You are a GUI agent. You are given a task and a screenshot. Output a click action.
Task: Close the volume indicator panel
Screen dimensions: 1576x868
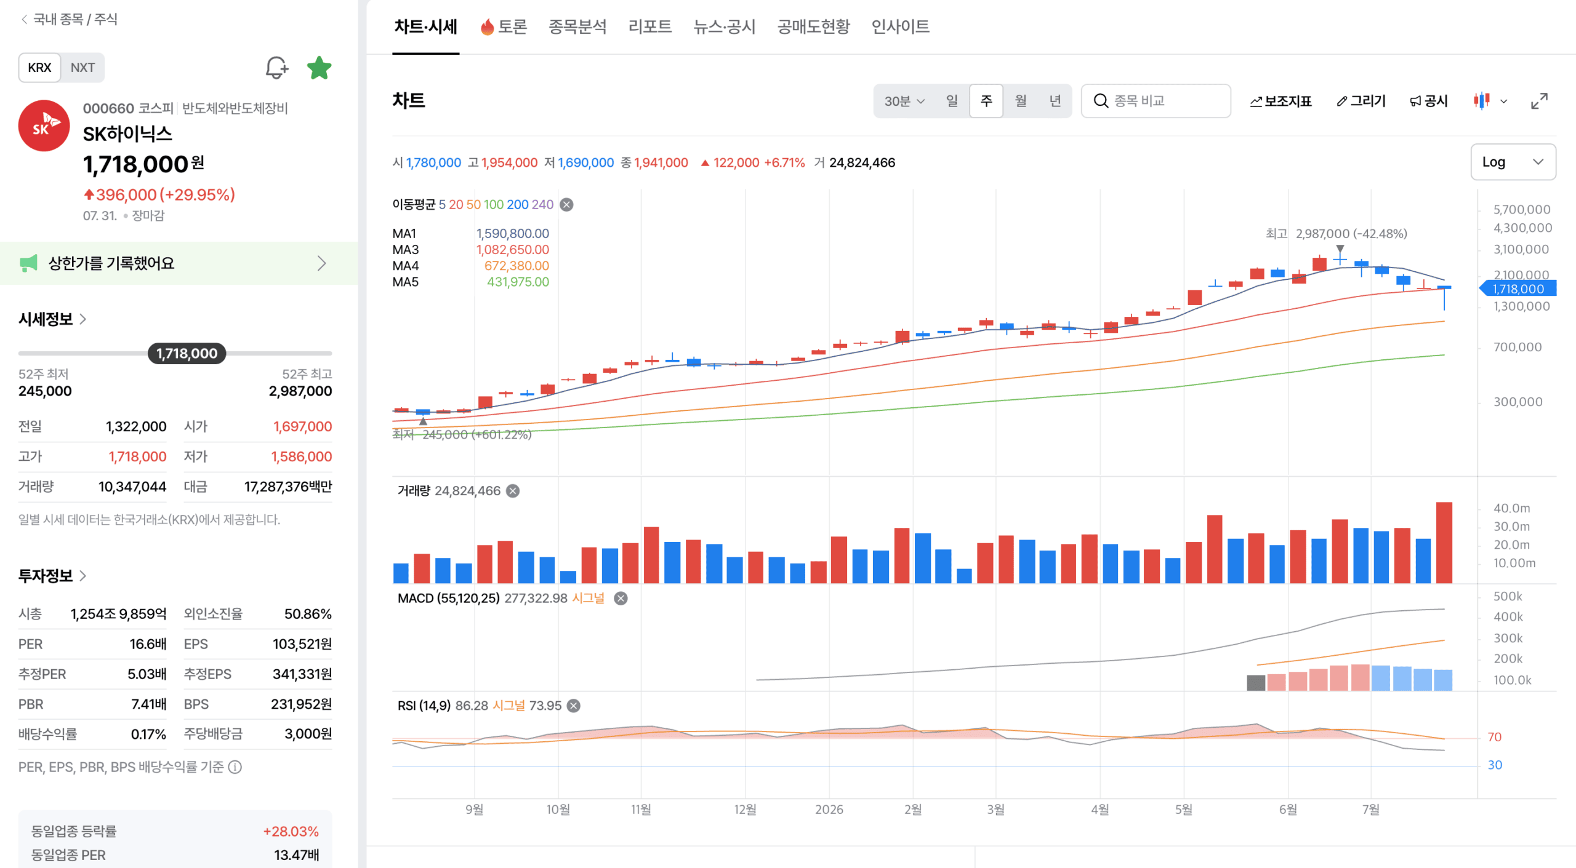coord(513,491)
